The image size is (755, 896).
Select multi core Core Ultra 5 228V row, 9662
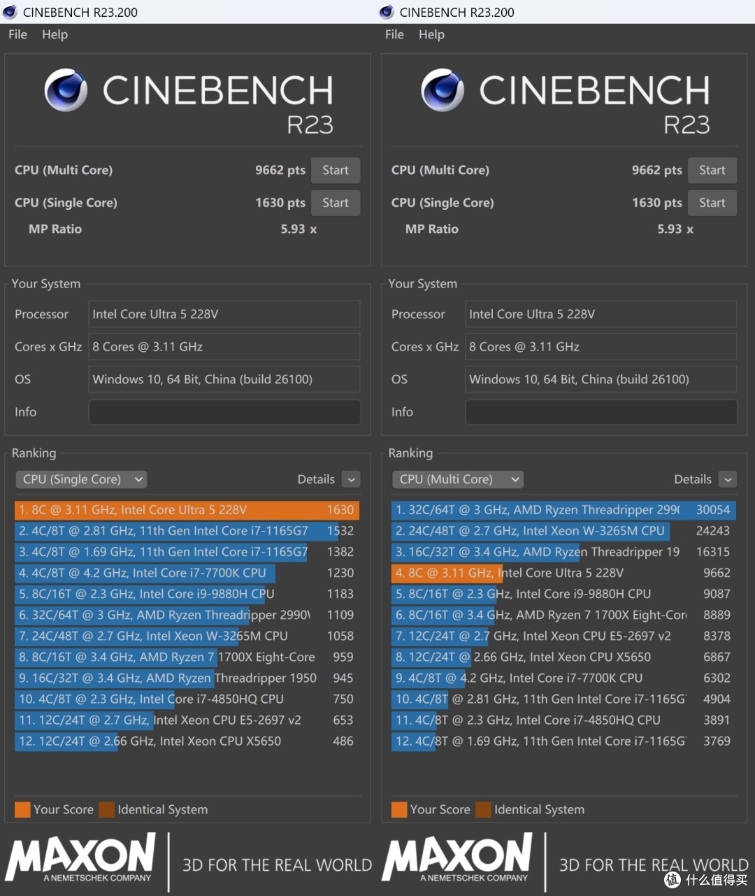563,573
